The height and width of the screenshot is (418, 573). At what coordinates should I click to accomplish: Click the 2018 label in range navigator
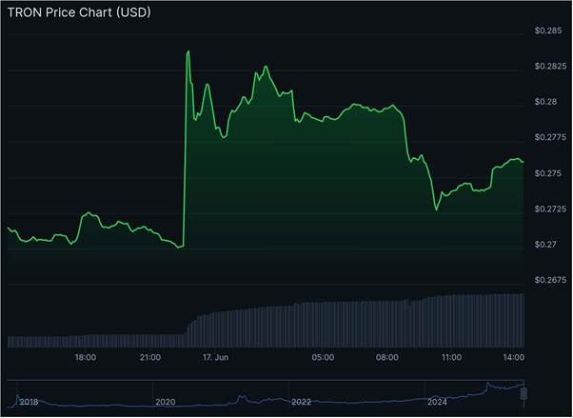click(x=29, y=402)
